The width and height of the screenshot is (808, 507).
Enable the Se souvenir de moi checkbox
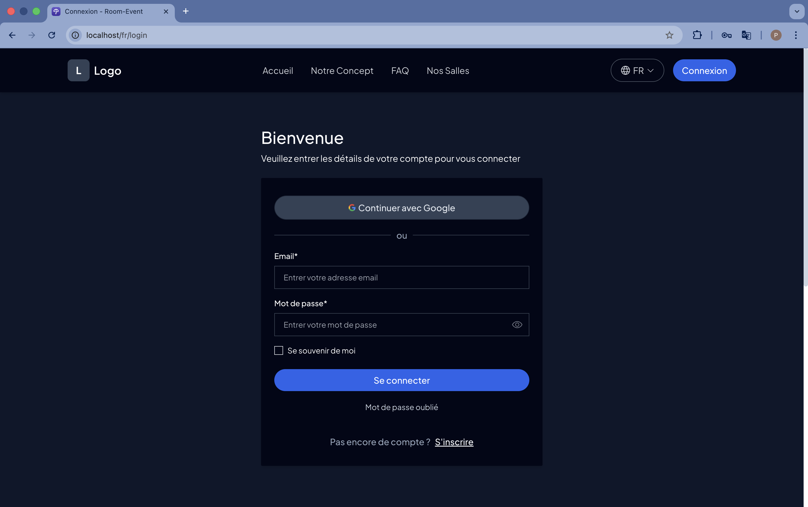(278, 350)
